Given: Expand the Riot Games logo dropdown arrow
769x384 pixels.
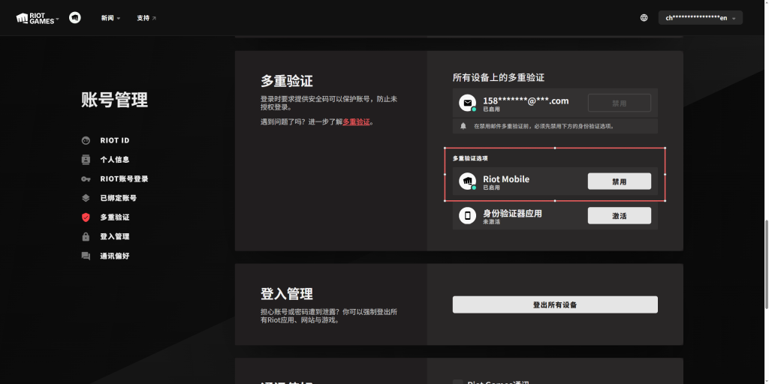Looking at the screenshot, I should (57, 19).
